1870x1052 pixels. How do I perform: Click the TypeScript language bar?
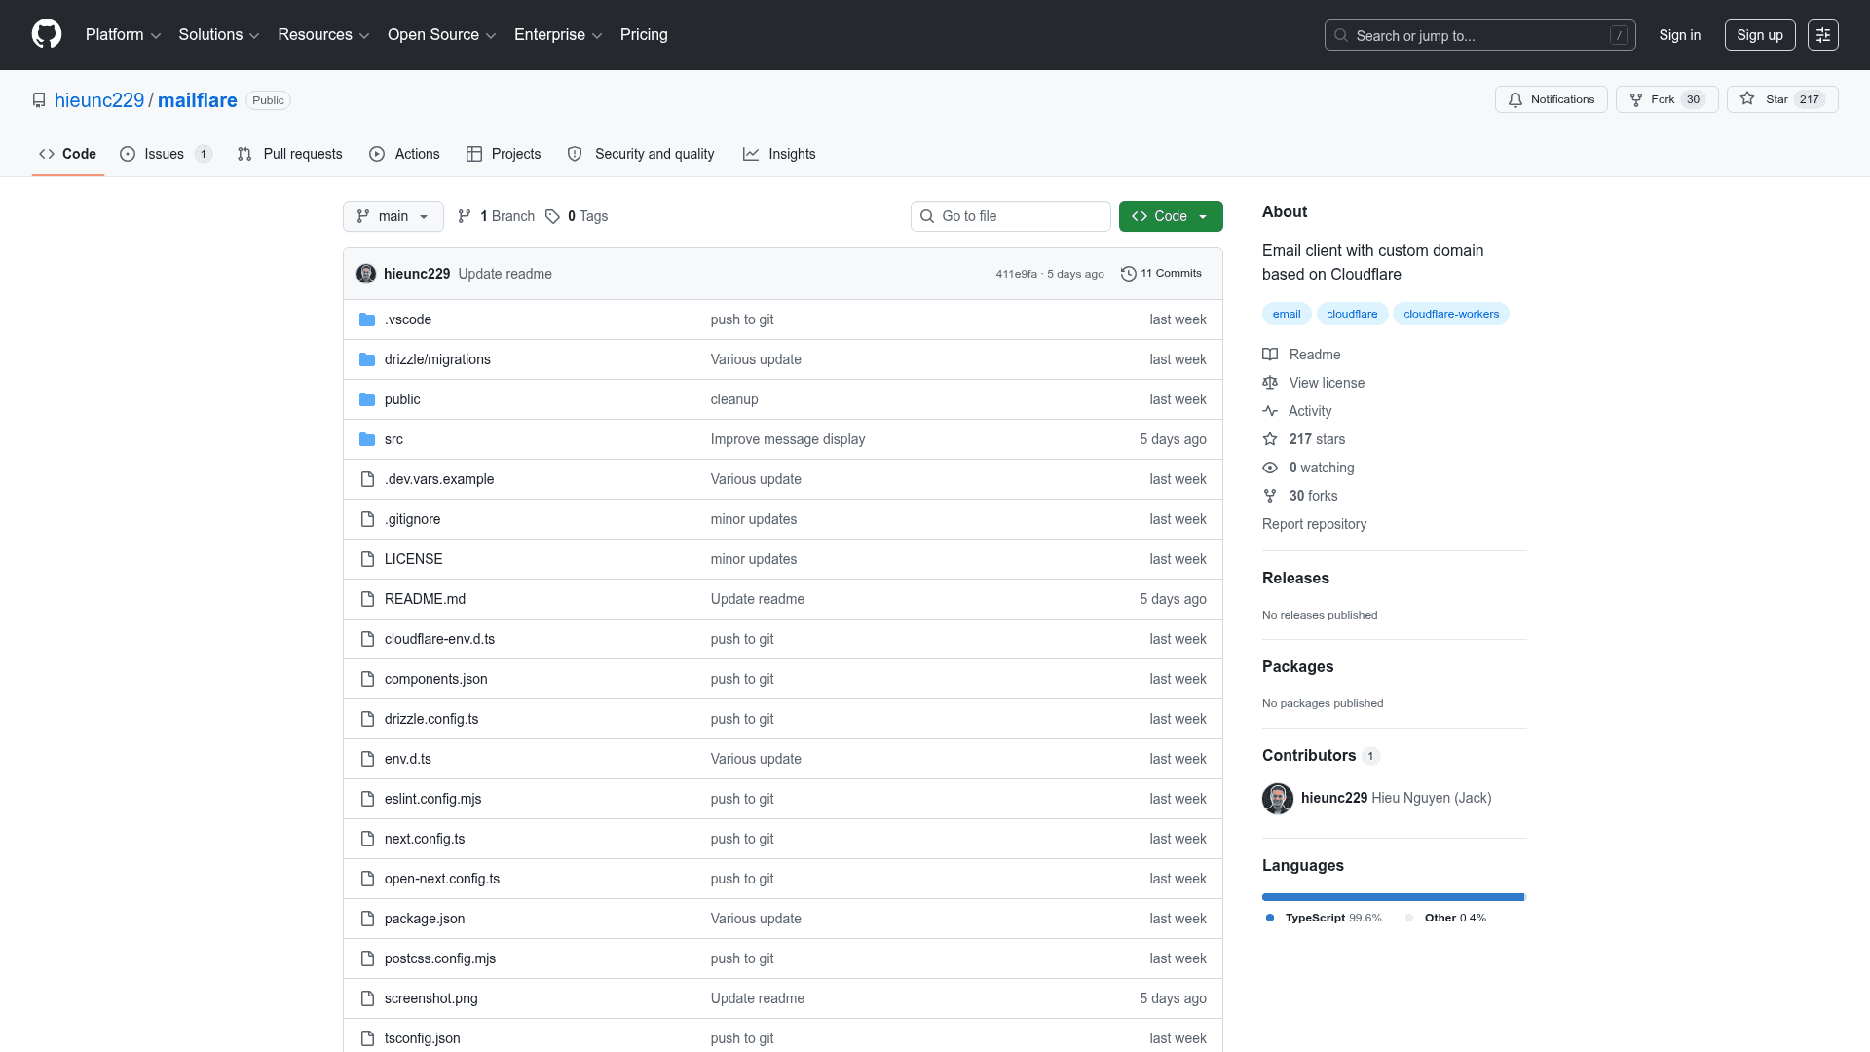click(1393, 897)
